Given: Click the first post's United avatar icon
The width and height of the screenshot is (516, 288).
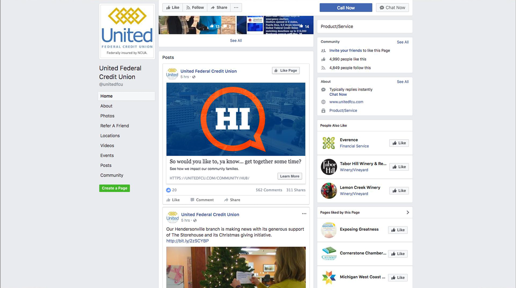Looking at the screenshot, I should pos(172,74).
